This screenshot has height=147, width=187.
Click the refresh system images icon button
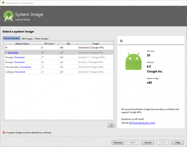111,125
